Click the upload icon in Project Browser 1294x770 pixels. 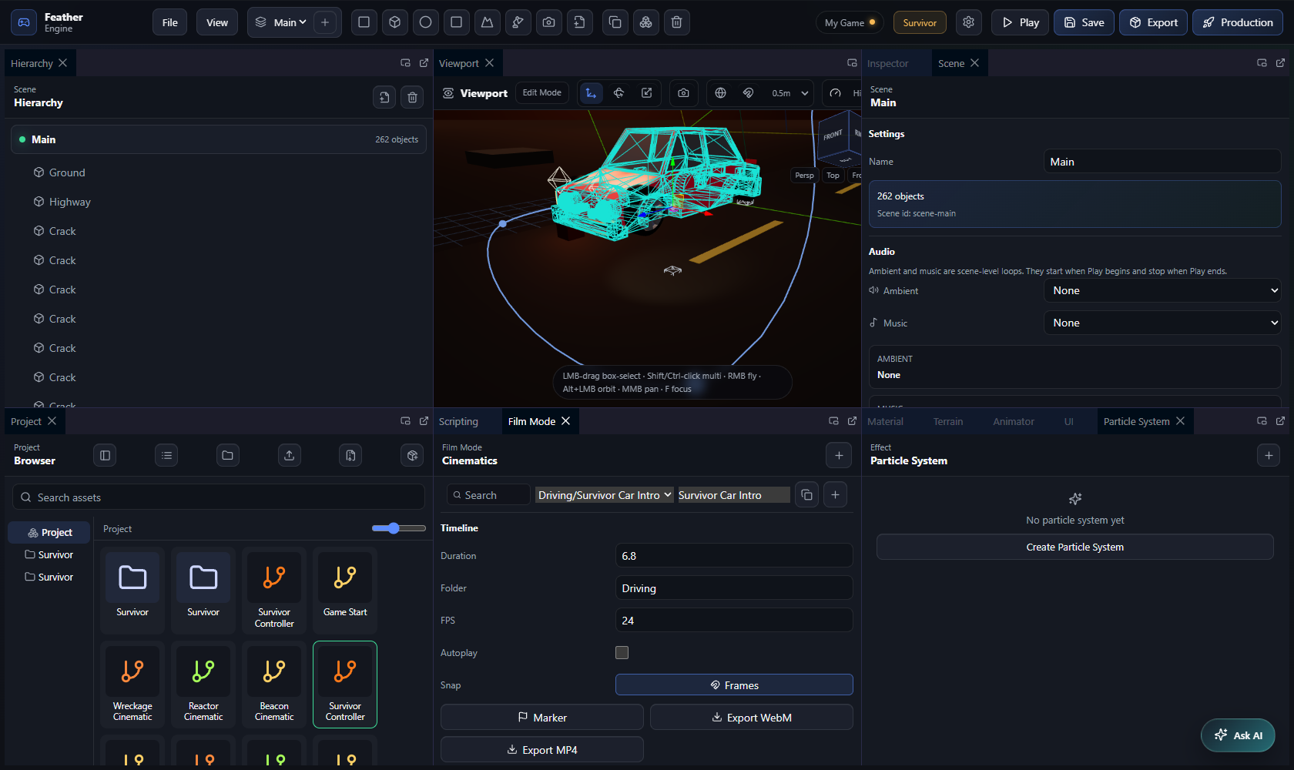pyautogui.click(x=289, y=456)
